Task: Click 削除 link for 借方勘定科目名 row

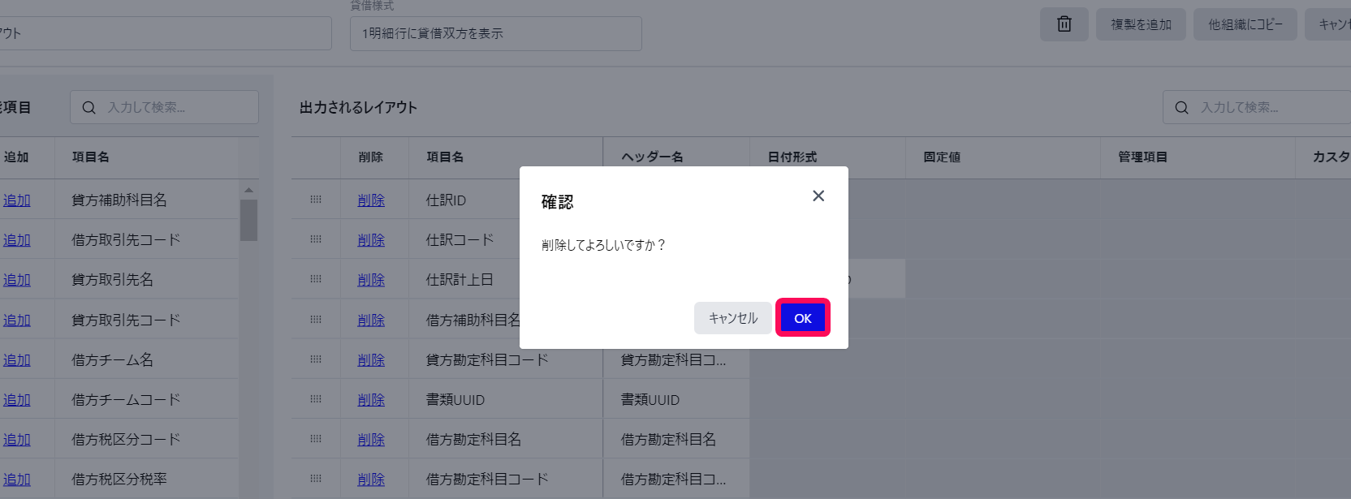Action: click(x=371, y=439)
